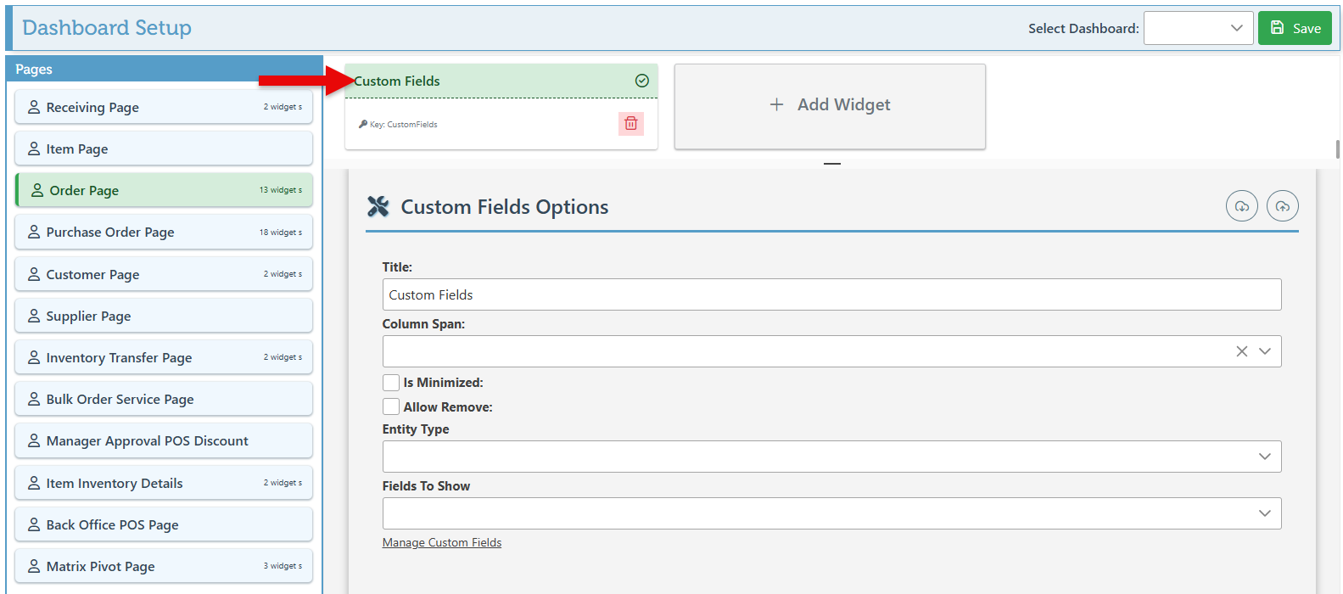The height and width of the screenshot is (594, 1343).
Task: Open Customer Page from the Pages list
Action: click(x=163, y=274)
